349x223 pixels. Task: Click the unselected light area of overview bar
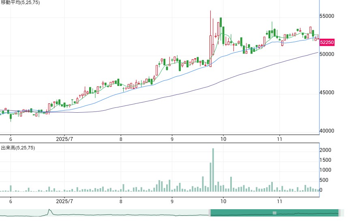pos(104,213)
